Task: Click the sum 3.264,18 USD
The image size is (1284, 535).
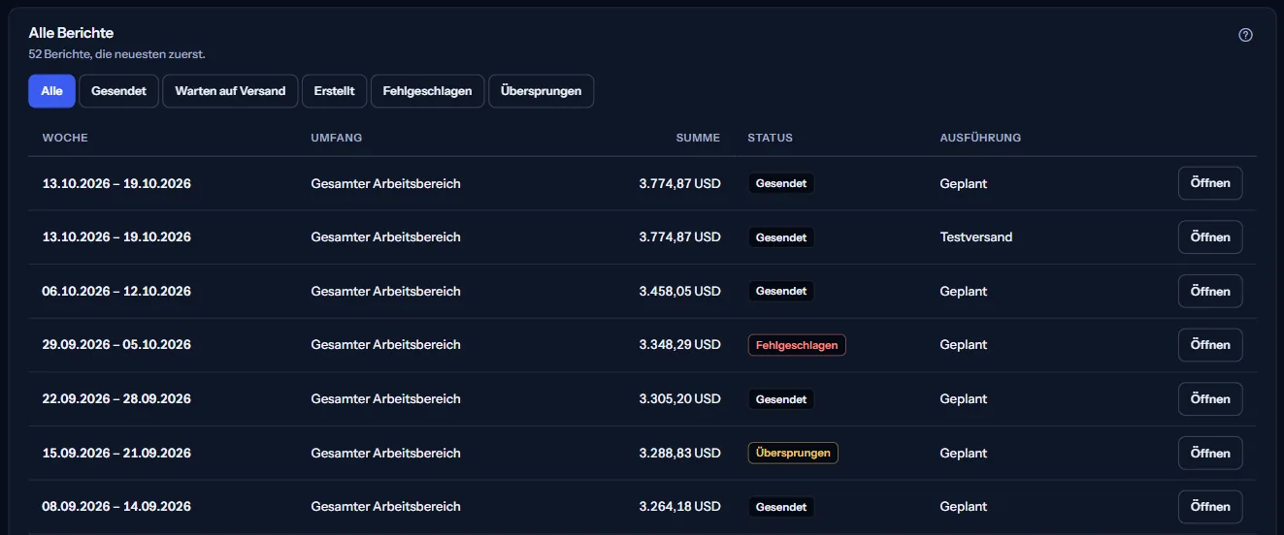Action: point(679,506)
